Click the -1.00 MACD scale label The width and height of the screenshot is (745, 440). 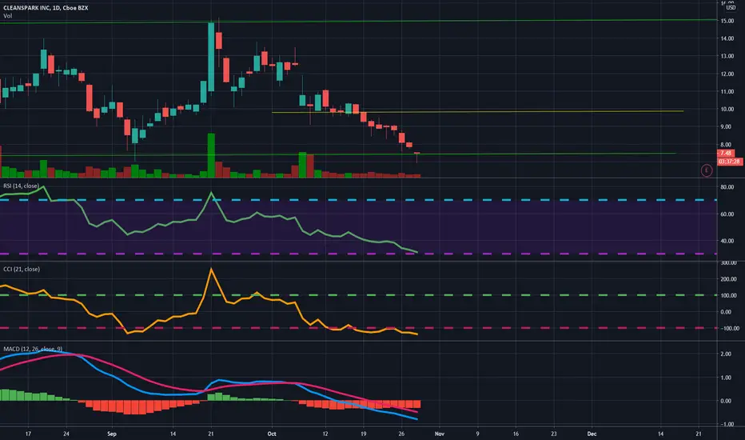726,424
